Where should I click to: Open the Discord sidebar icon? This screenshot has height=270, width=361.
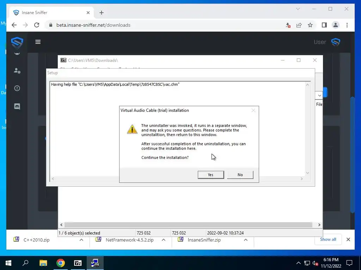(x=17, y=106)
